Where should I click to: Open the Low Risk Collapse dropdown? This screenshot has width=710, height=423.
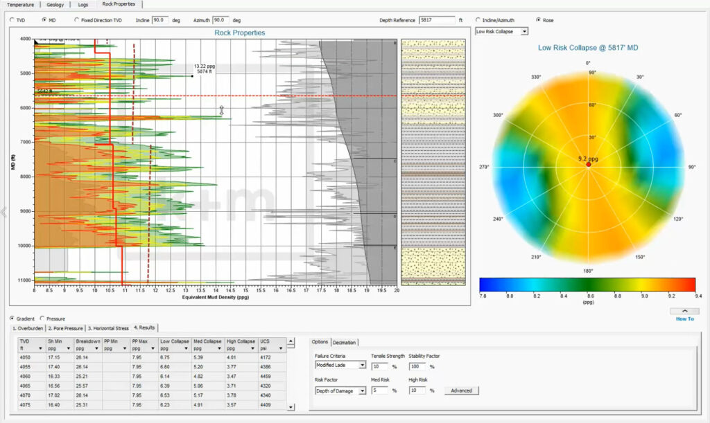[x=524, y=32]
